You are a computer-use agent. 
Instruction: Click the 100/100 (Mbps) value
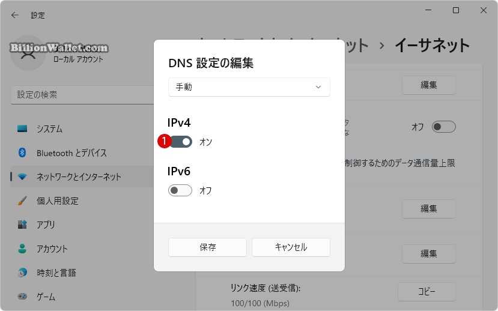click(260, 303)
